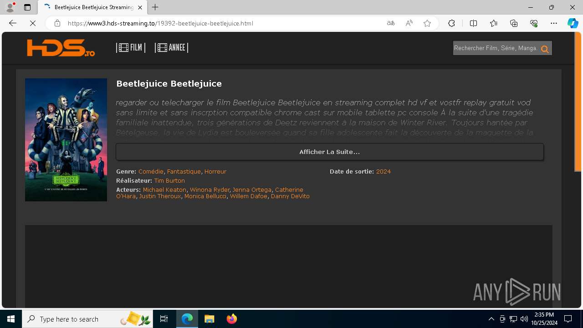Open the notification center icon
This screenshot has height=328, width=583.
coord(568,319)
